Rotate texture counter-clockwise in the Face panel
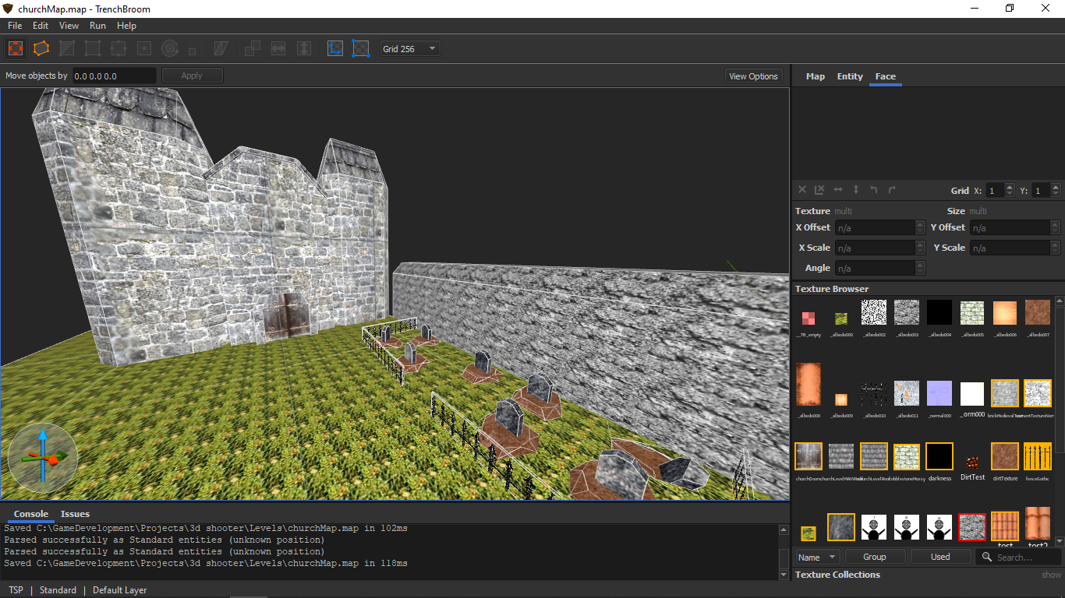The image size is (1065, 598). coord(874,190)
